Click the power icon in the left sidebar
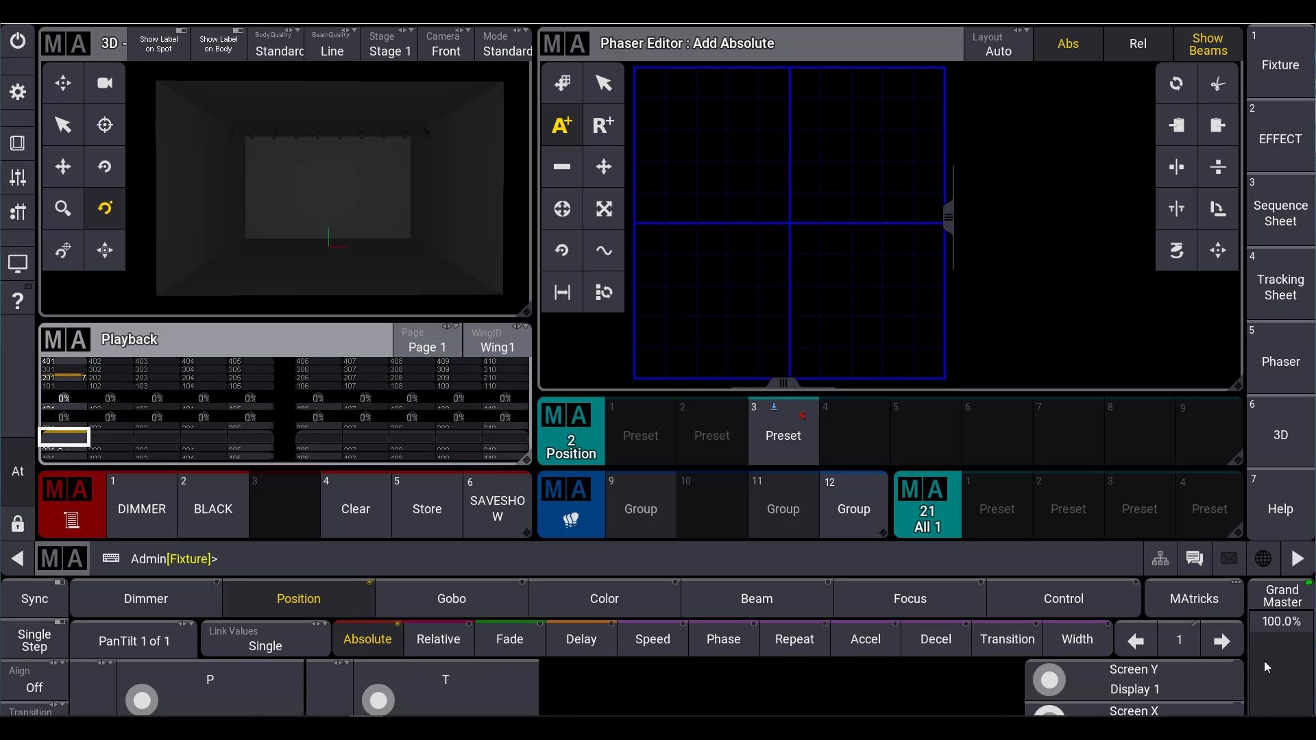 point(18,42)
